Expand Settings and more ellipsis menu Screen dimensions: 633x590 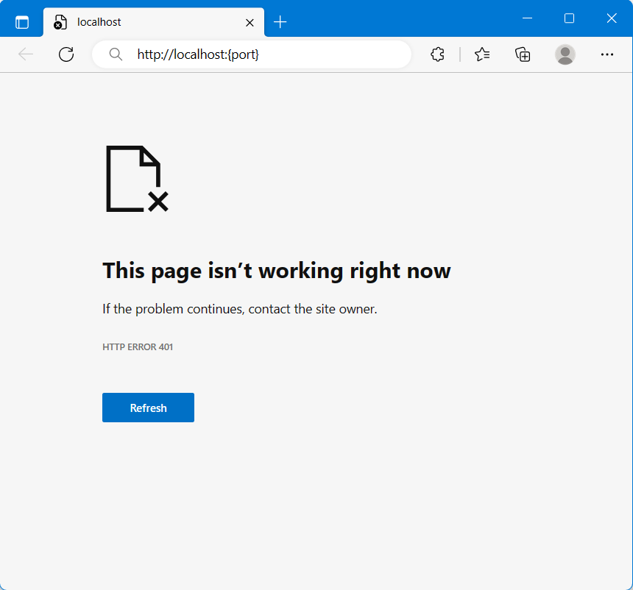click(607, 54)
